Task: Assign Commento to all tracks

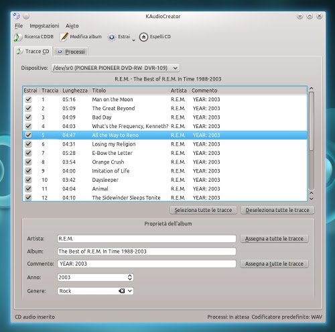Action: coord(274,264)
